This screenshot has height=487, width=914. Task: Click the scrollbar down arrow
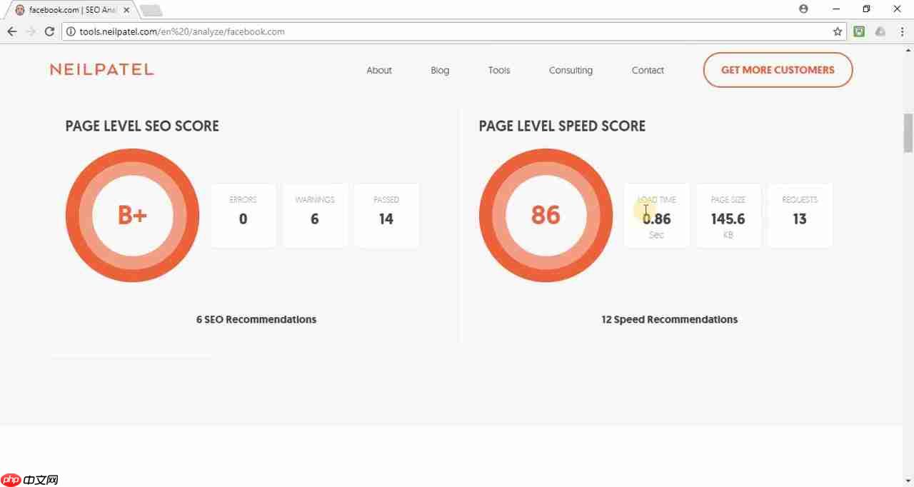[x=908, y=481]
